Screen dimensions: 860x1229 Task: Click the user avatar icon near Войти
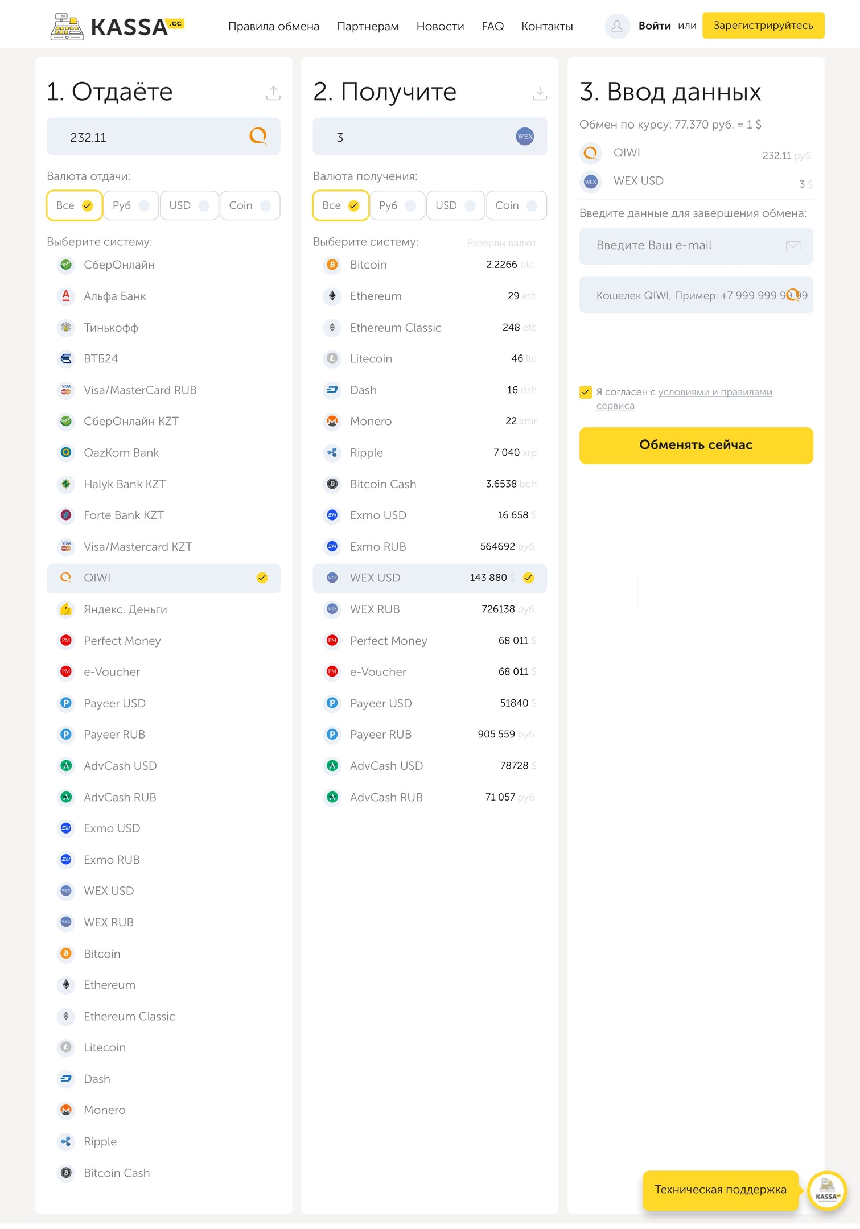tap(617, 26)
